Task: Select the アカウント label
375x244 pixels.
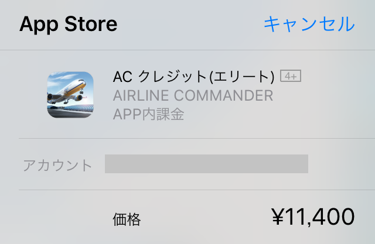Action: coord(57,165)
